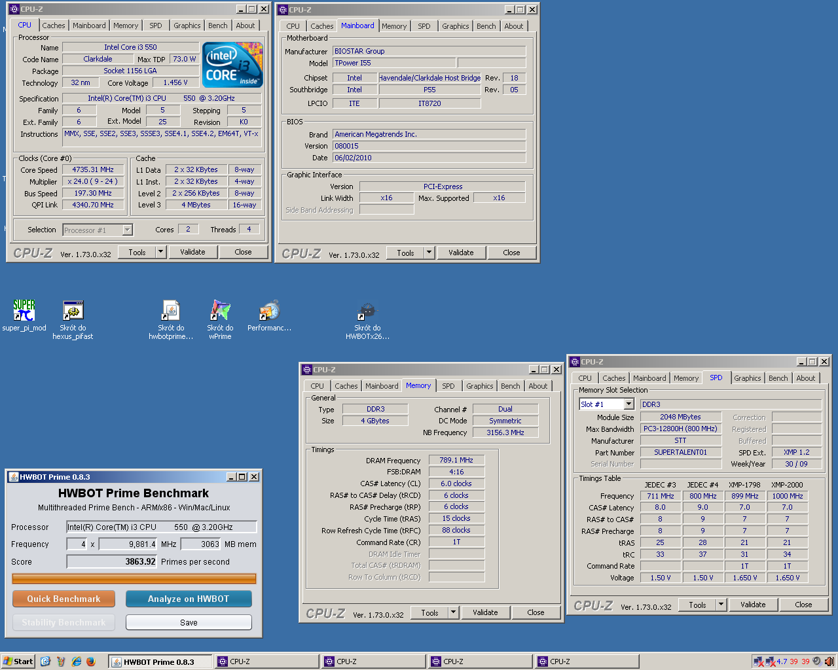
Task: Click the HWBOT Prime title bar Java icon
Action: point(13,477)
